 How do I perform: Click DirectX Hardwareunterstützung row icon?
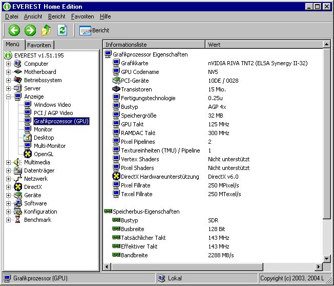116,176
